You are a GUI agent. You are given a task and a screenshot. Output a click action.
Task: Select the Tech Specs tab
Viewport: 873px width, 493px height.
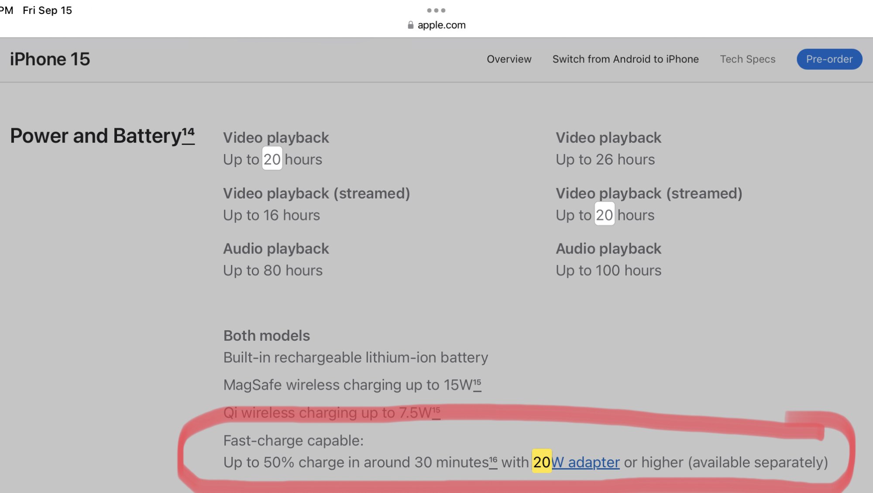(748, 59)
